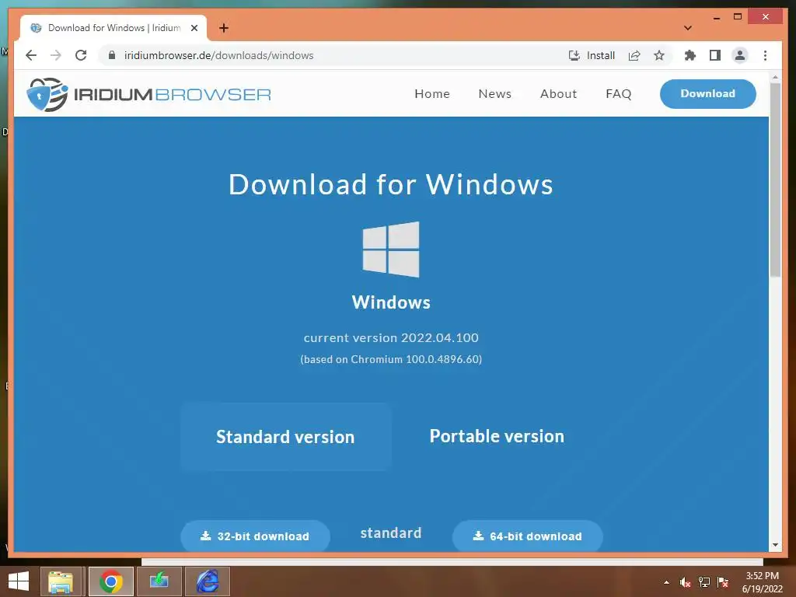The width and height of the screenshot is (796, 597).
Task: Open the Chrome profile avatar
Action: [740, 55]
